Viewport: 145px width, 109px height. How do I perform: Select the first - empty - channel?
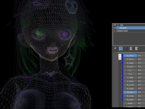(130, 103)
